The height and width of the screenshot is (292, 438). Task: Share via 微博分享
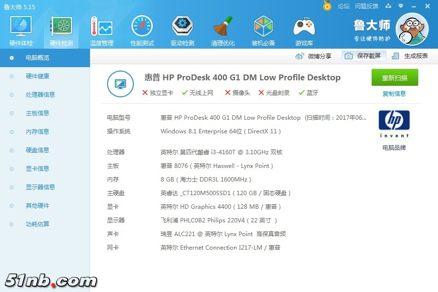pyautogui.click(x=313, y=56)
